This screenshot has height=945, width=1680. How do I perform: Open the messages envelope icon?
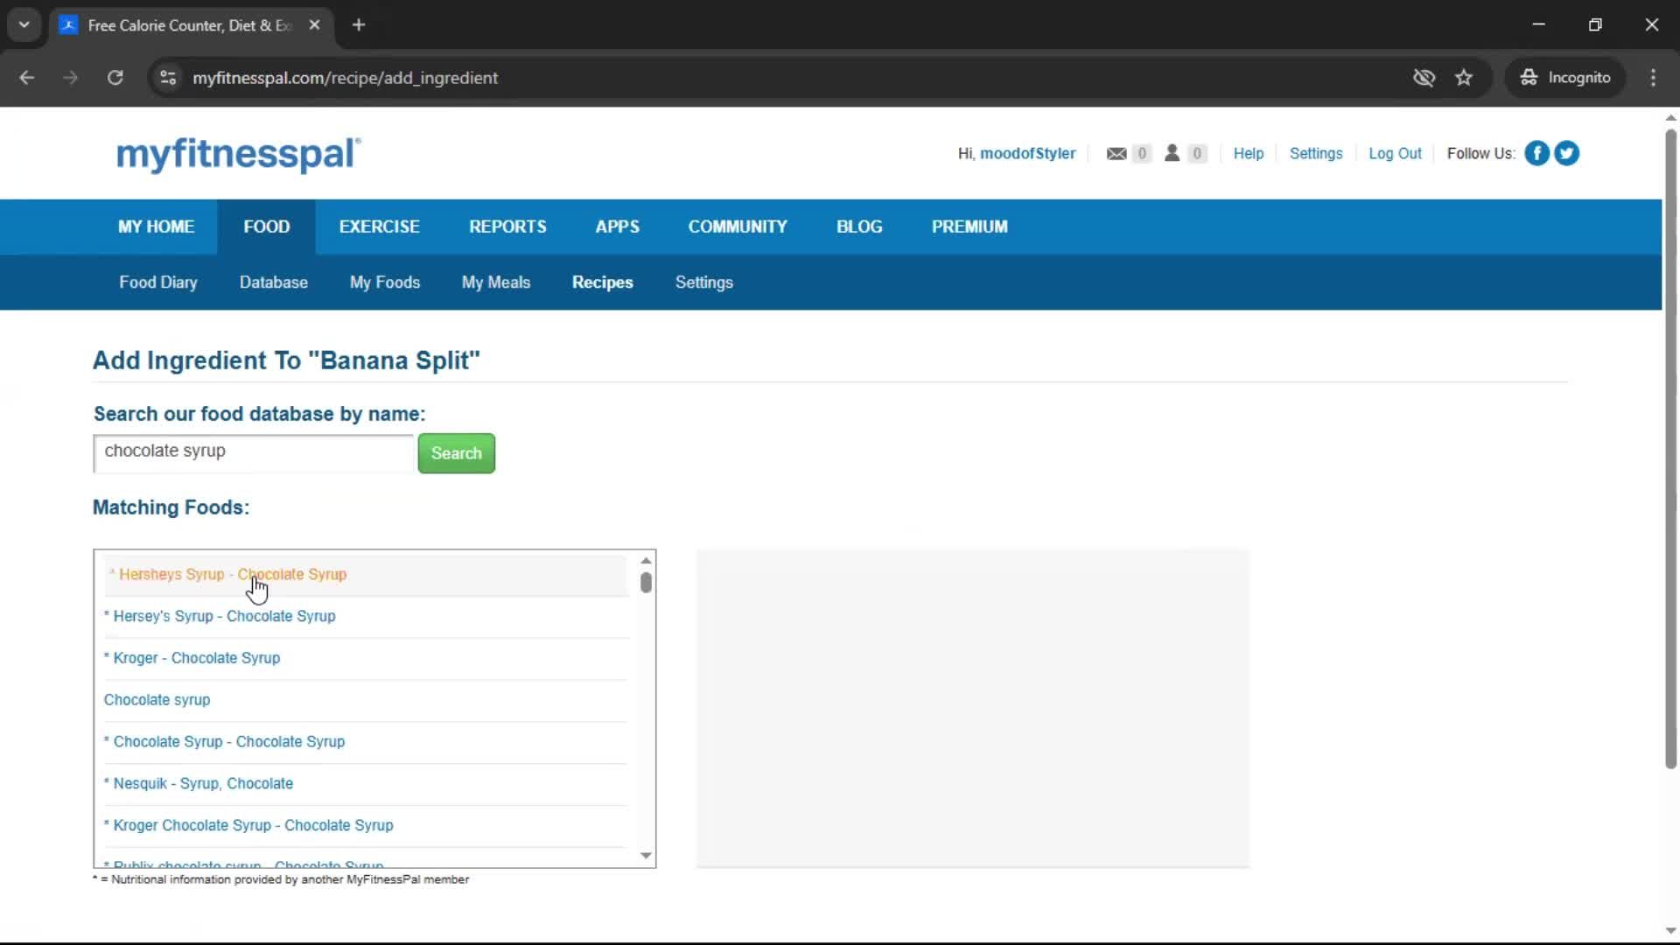pos(1116,153)
